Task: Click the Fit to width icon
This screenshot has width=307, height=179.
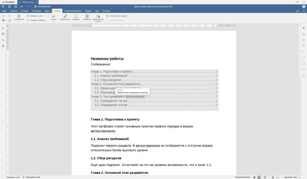Action: pyautogui.click(x=278, y=177)
